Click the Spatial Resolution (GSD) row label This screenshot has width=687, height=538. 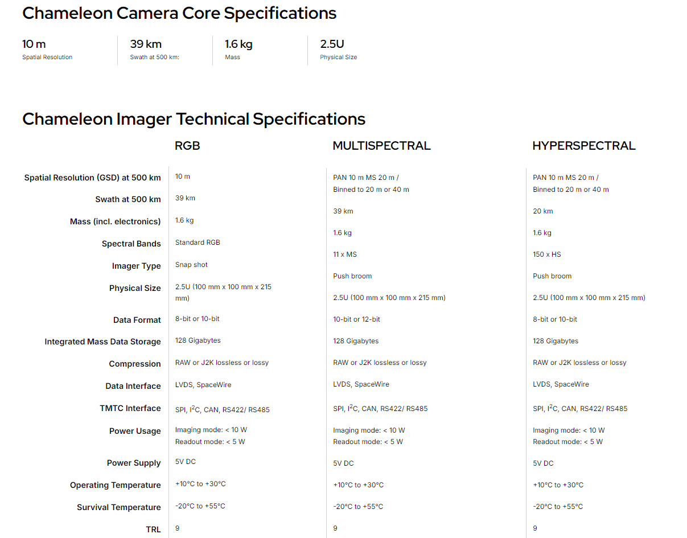pos(92,178)
